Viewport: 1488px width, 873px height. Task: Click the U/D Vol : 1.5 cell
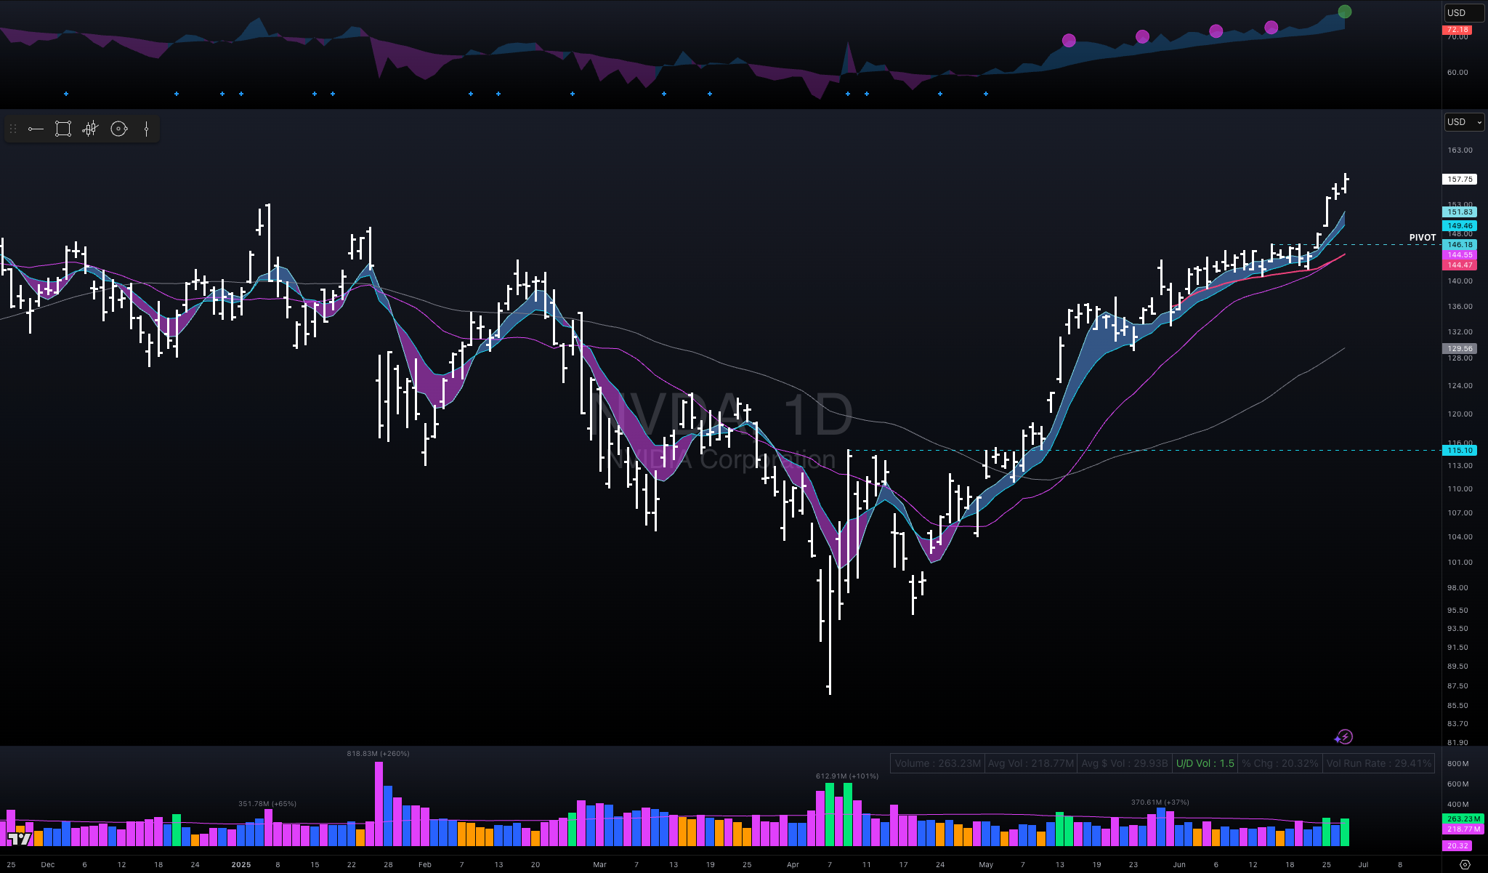tap(1205, 763)
